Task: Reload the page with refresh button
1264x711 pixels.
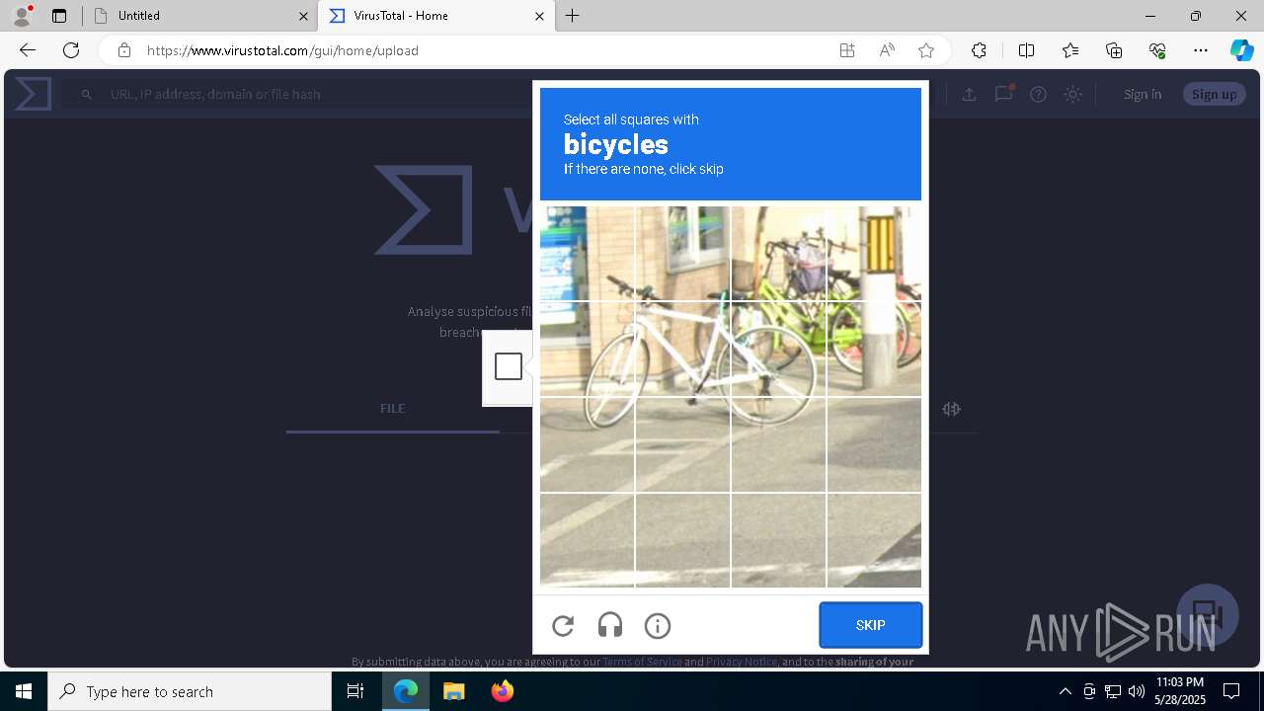Action: 71,50
